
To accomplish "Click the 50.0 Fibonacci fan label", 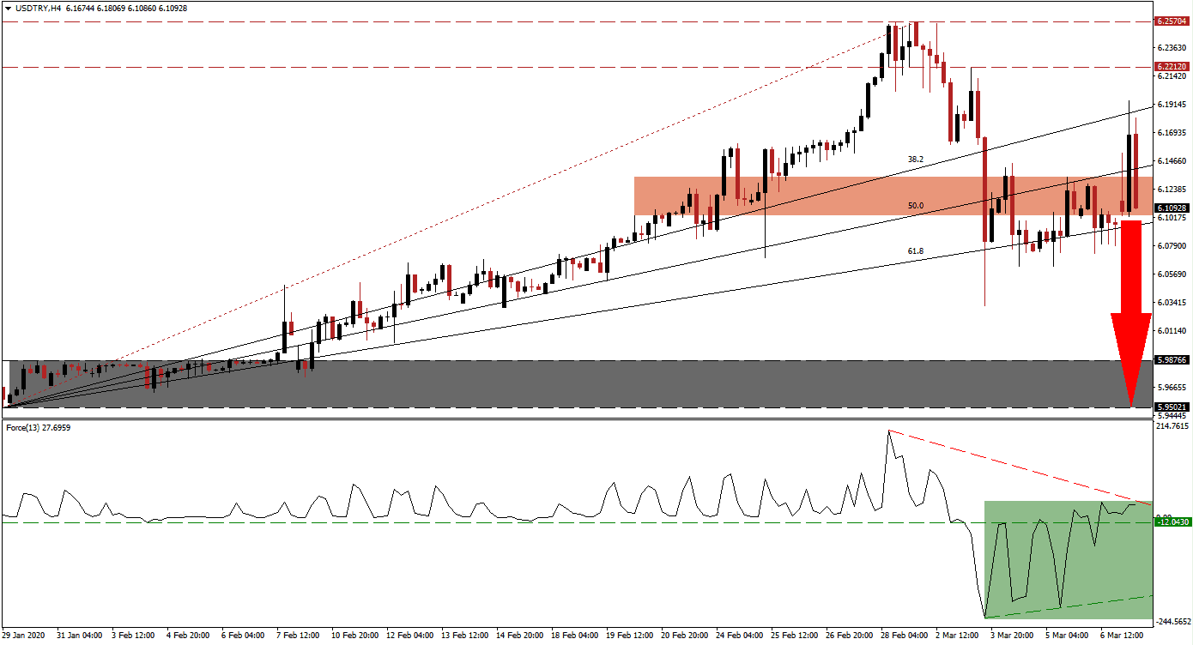I will [916, 206].
